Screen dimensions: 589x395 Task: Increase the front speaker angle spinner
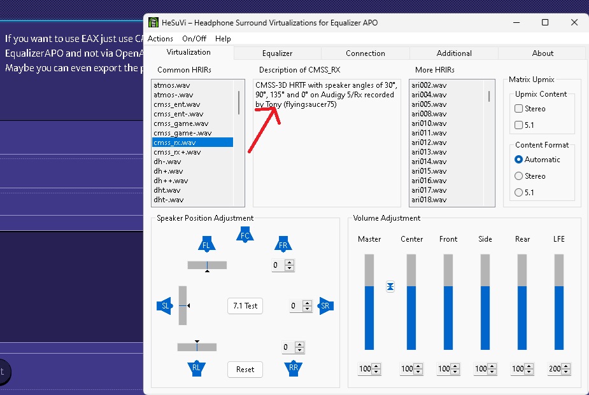(x=289, y=263)
